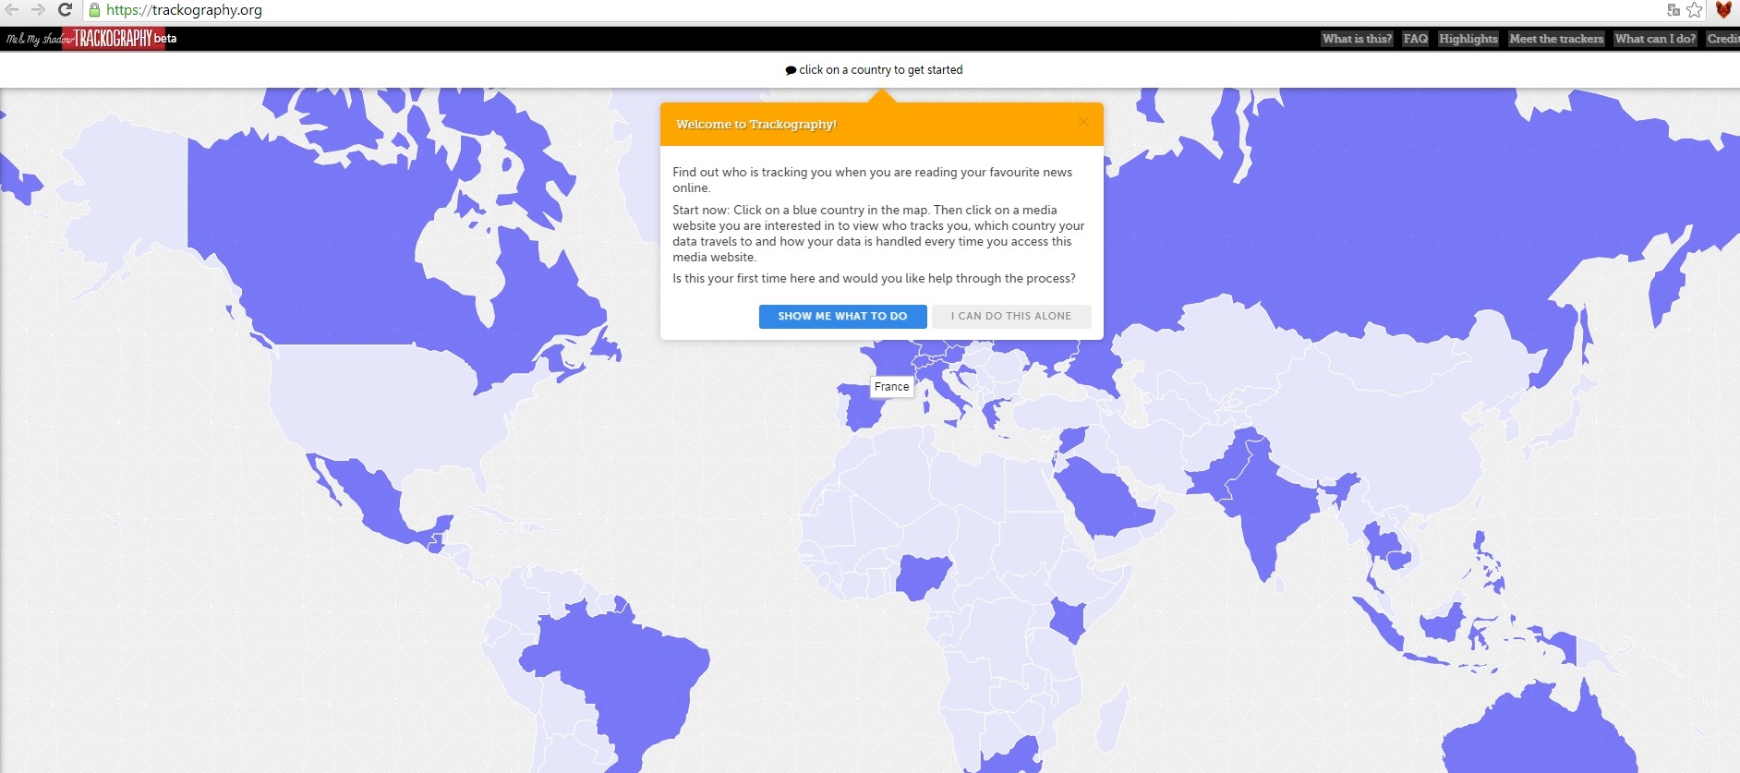
Task: Click the France tooltip label
Action: pos(892,387)
